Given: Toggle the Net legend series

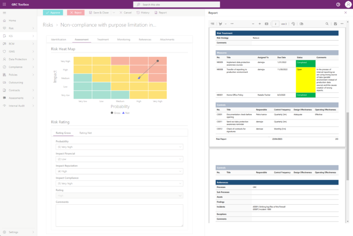Looking at the screenshot, I should point(126,113).
